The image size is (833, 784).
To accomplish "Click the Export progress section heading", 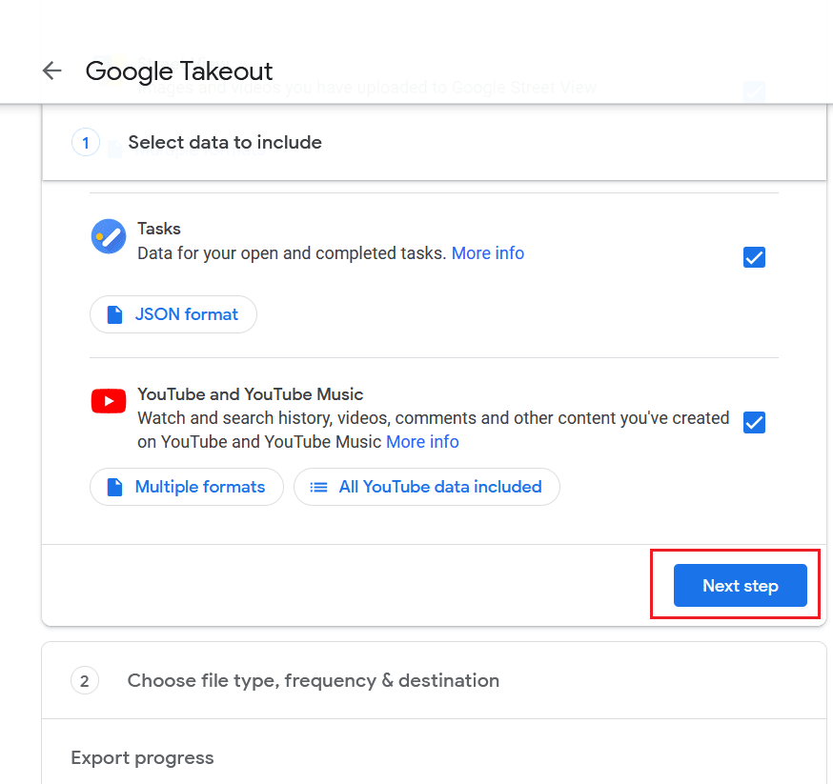I will (142, 758).
